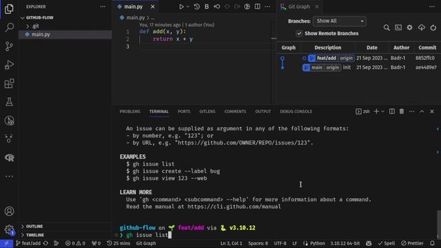Click 3.10.12 64-bit interpreter selector
This screenshot has width=441, height=248.
click(345, 243)
